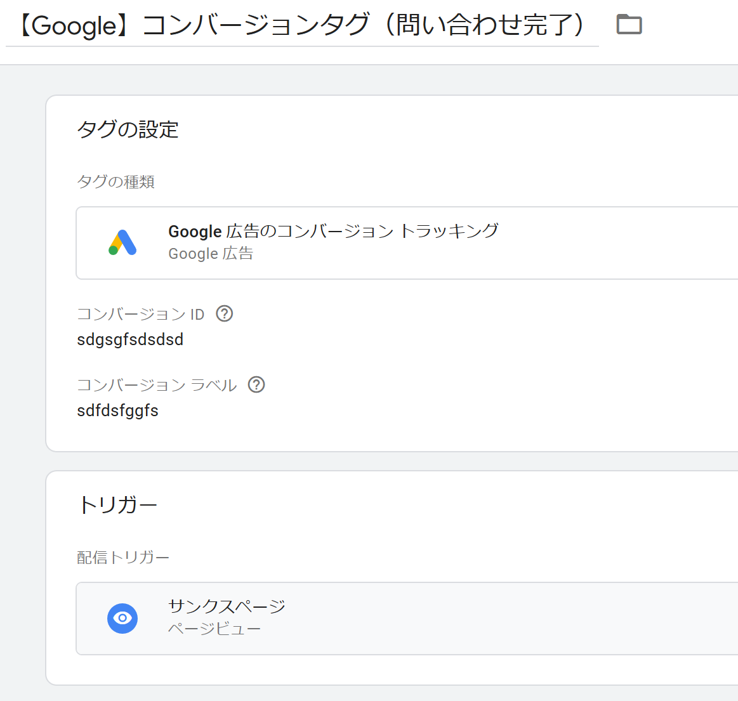738x701 pixels.
Task: Click the ページビュー trigger type text
Action: (x=214, y=629)
